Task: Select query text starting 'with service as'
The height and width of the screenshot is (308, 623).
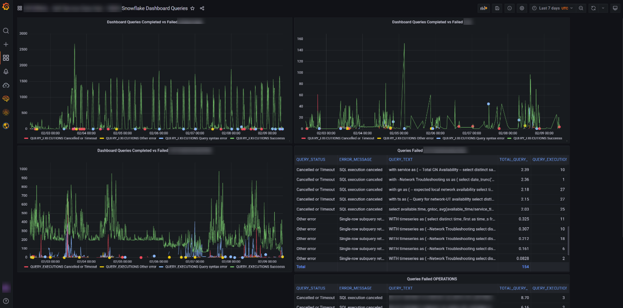Action: pos(442,170)
